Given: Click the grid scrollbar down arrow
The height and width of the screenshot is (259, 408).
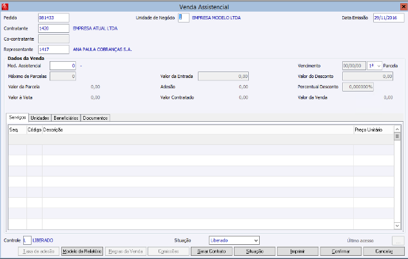Looking at the screenshot, I should [397, 225].
